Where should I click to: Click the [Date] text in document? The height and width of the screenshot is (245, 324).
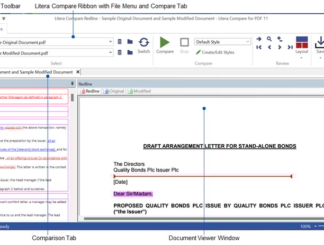click(121, 182)
